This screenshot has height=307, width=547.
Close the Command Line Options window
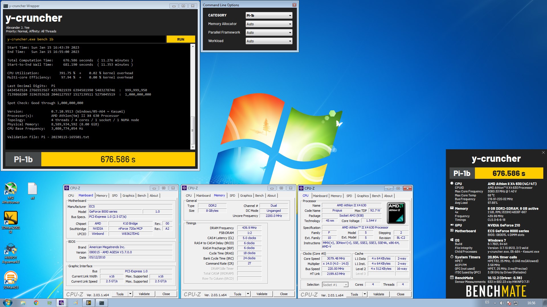click(x=294, y=5)
